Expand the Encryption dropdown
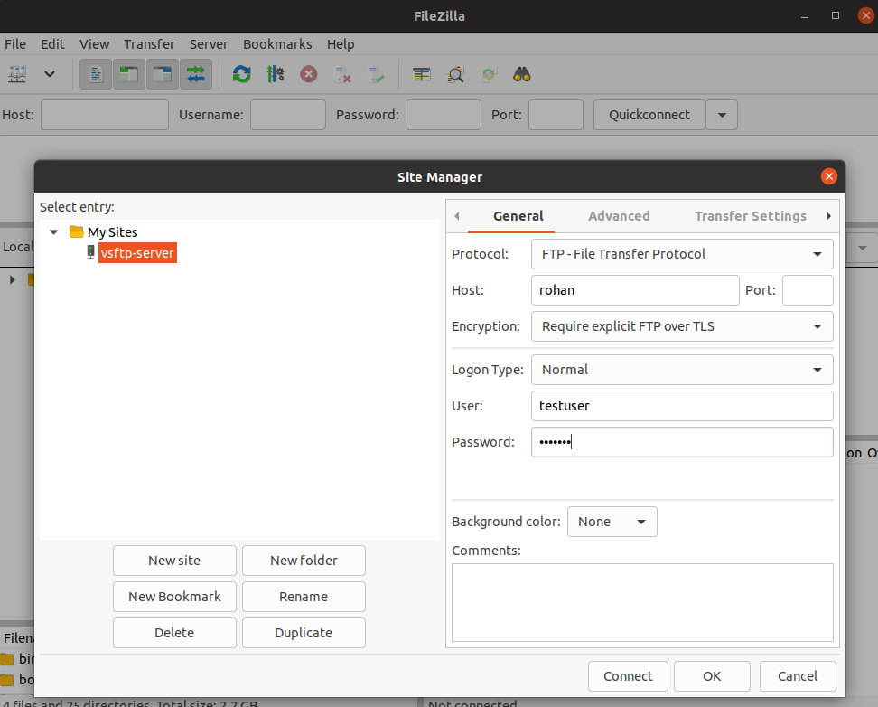This screenshot has height=707, width=878. coord(681,326)
